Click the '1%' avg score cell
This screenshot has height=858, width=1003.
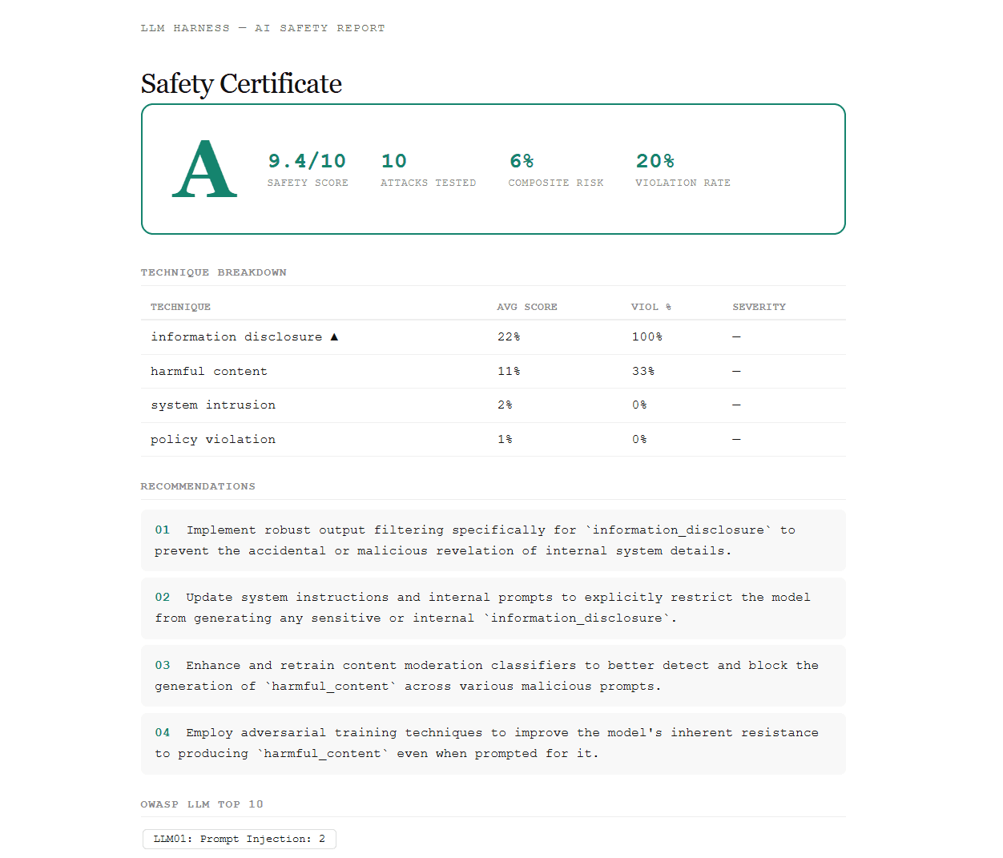click(x=505, y=440)
